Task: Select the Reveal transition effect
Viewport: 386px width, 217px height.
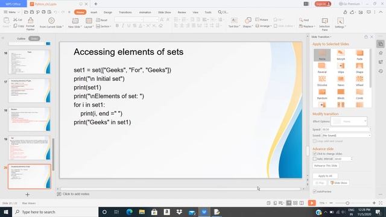Action: 322,68
